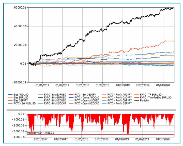This screenshot has width=183, height=146.
Task: Click 01/01/2017 date under drawdown chart
Action: pos(41,139)
